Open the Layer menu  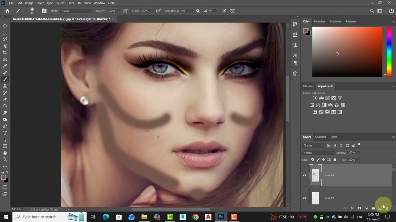[40, 3]
